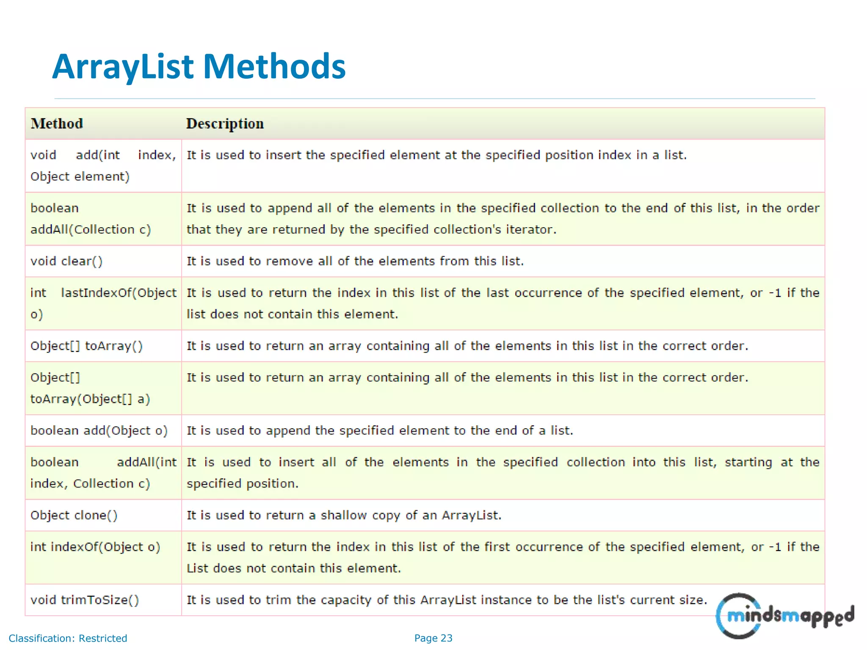Click description 'insert the specified element at the specified position'
Screen dimensions: 867x650
point(436,155)
